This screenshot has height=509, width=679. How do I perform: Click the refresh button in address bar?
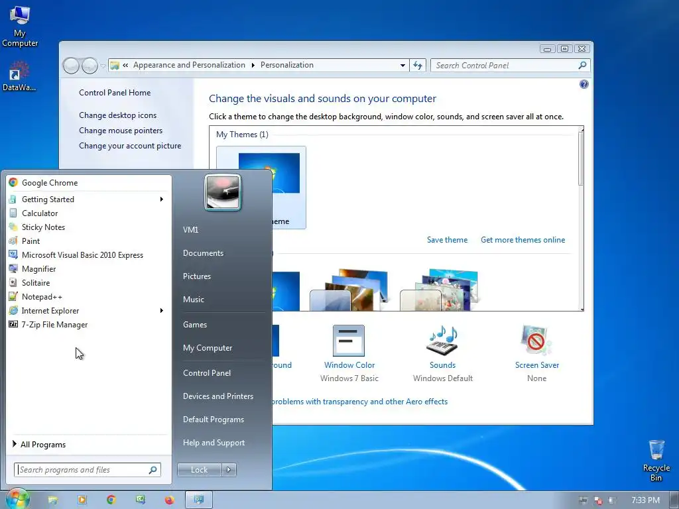(x=418, y=66)
